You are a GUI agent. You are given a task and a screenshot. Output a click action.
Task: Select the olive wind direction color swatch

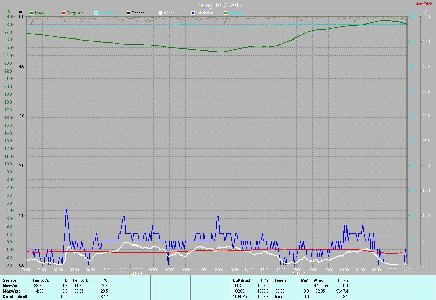(225, 13)
